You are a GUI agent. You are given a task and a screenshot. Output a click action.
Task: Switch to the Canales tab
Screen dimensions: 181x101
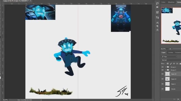171,52
